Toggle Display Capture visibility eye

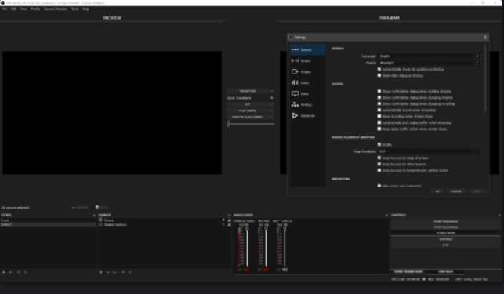[x=223, y=224]
